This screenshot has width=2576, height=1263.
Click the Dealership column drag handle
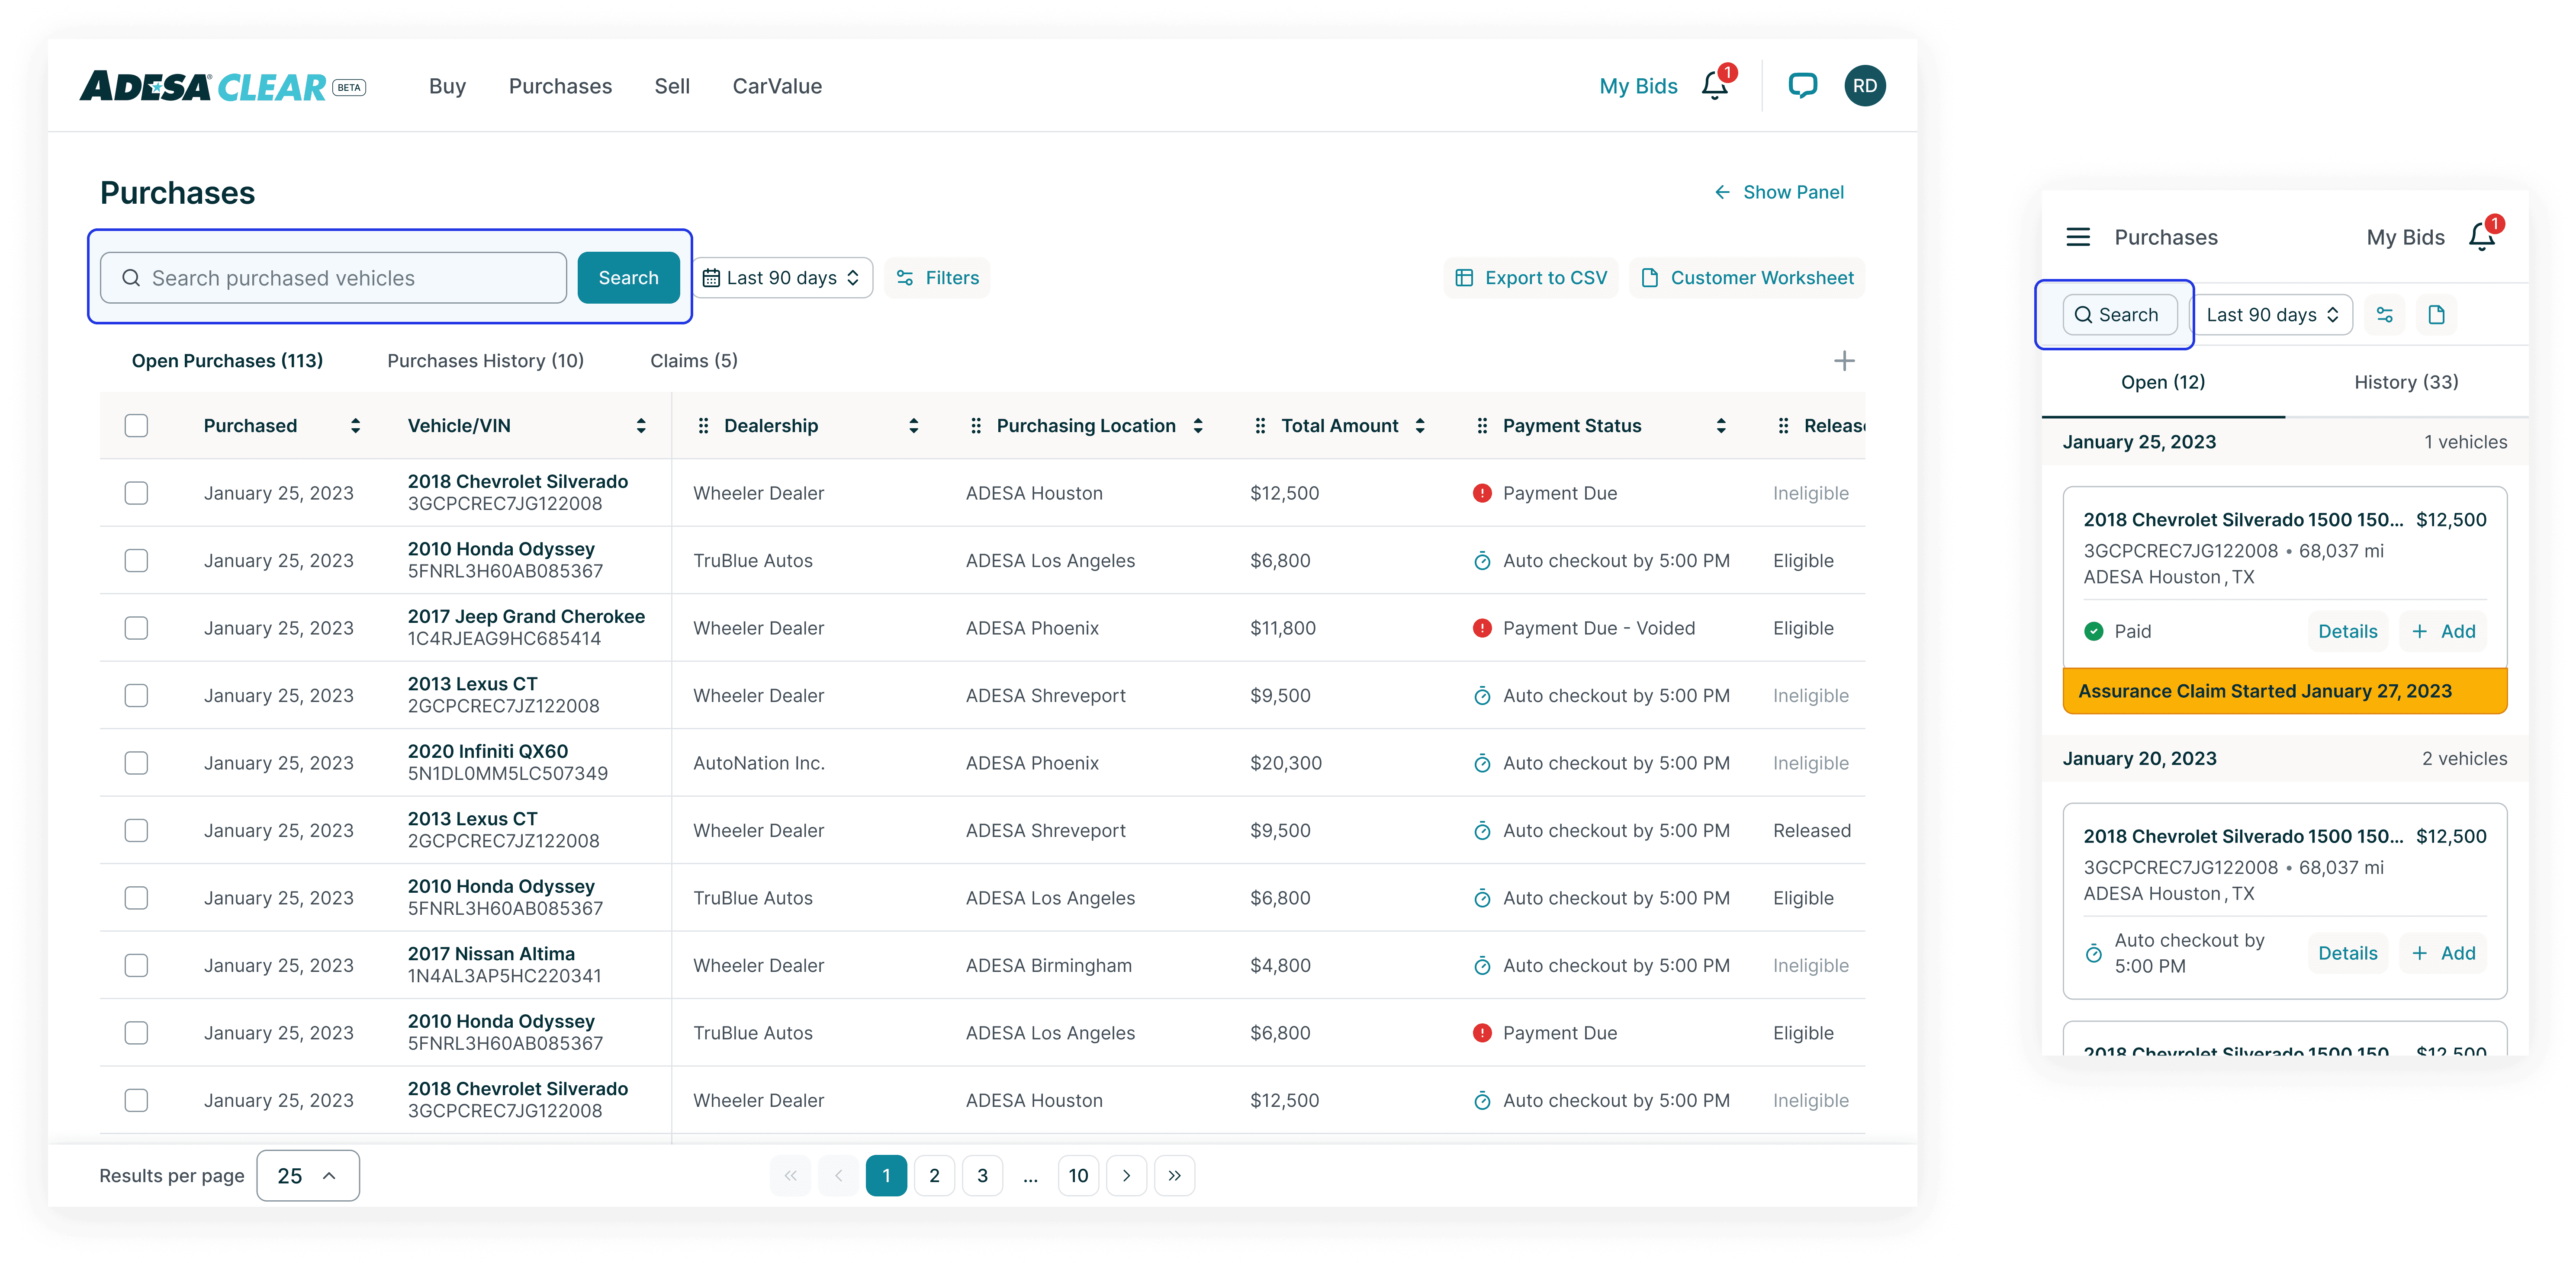(703, 426)
